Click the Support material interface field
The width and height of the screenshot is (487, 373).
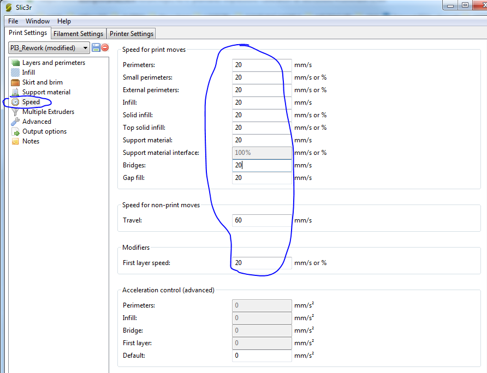(x=262, y=153)
